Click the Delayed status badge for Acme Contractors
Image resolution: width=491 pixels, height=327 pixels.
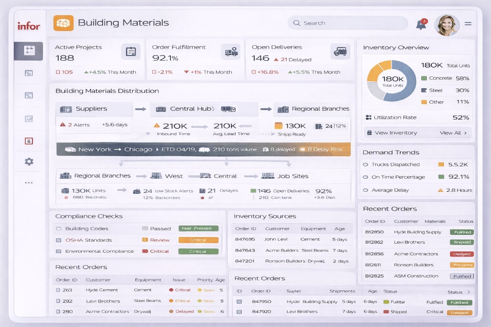(462, 254)
